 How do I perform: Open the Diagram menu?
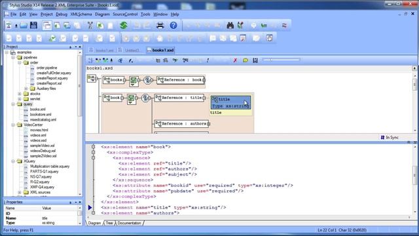(102, 14)
